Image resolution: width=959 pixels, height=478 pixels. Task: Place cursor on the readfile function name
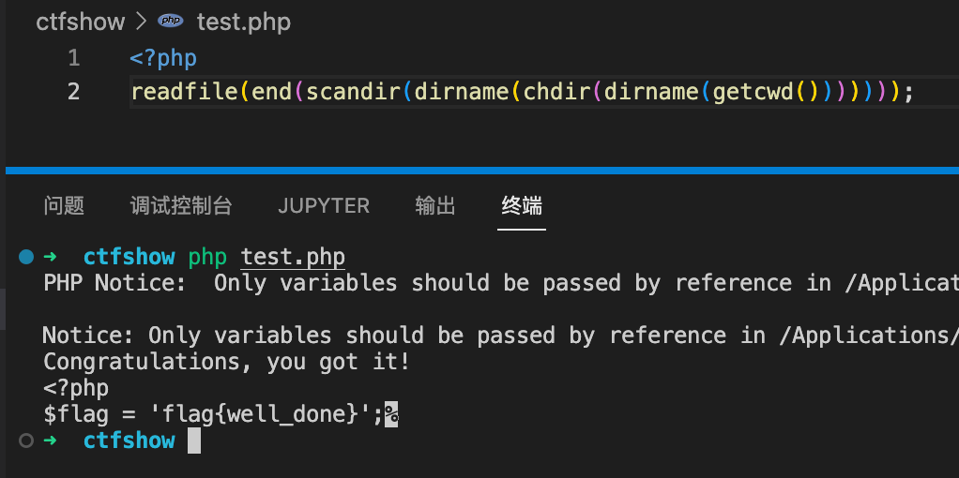point(185,92)
